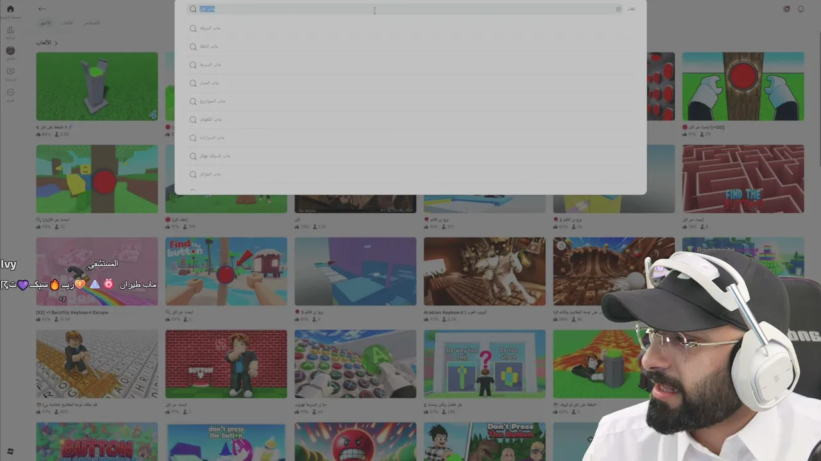Select the suggestion ماب الجزائر
Viewport: 821px width, 461px height.
[x=410, y=174]
